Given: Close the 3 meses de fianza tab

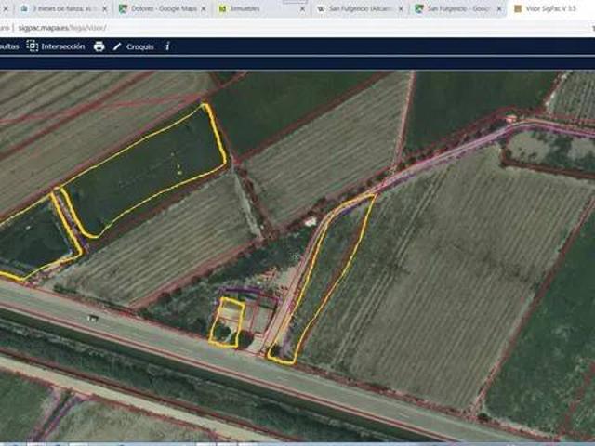Looking at the screenshot, I should point(105,8).
